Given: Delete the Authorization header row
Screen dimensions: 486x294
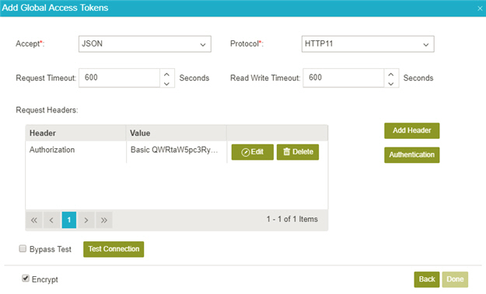Looking at the screenshot, I should (298, 152).
